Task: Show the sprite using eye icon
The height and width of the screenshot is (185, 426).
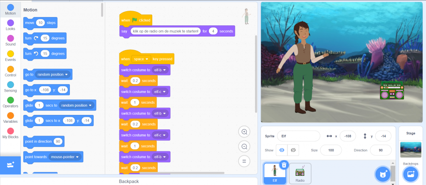Action: tap(282, 150)
